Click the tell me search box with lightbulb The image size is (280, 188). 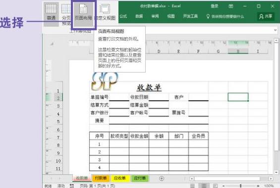225,17
